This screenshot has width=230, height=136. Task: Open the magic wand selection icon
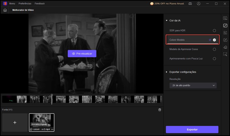click(225, 54)
